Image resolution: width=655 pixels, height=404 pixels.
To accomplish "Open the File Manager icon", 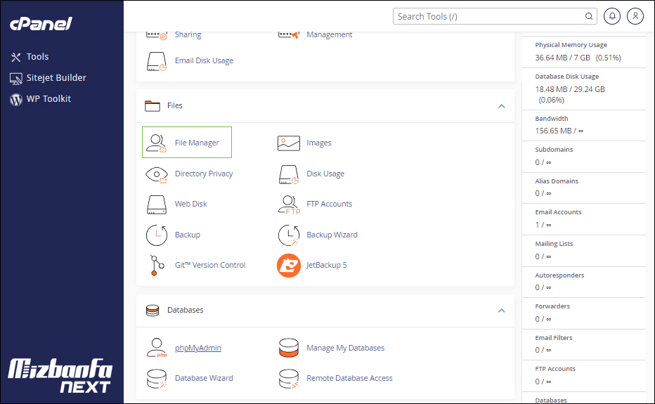I will pyautogui.click(x=156, y=143).
